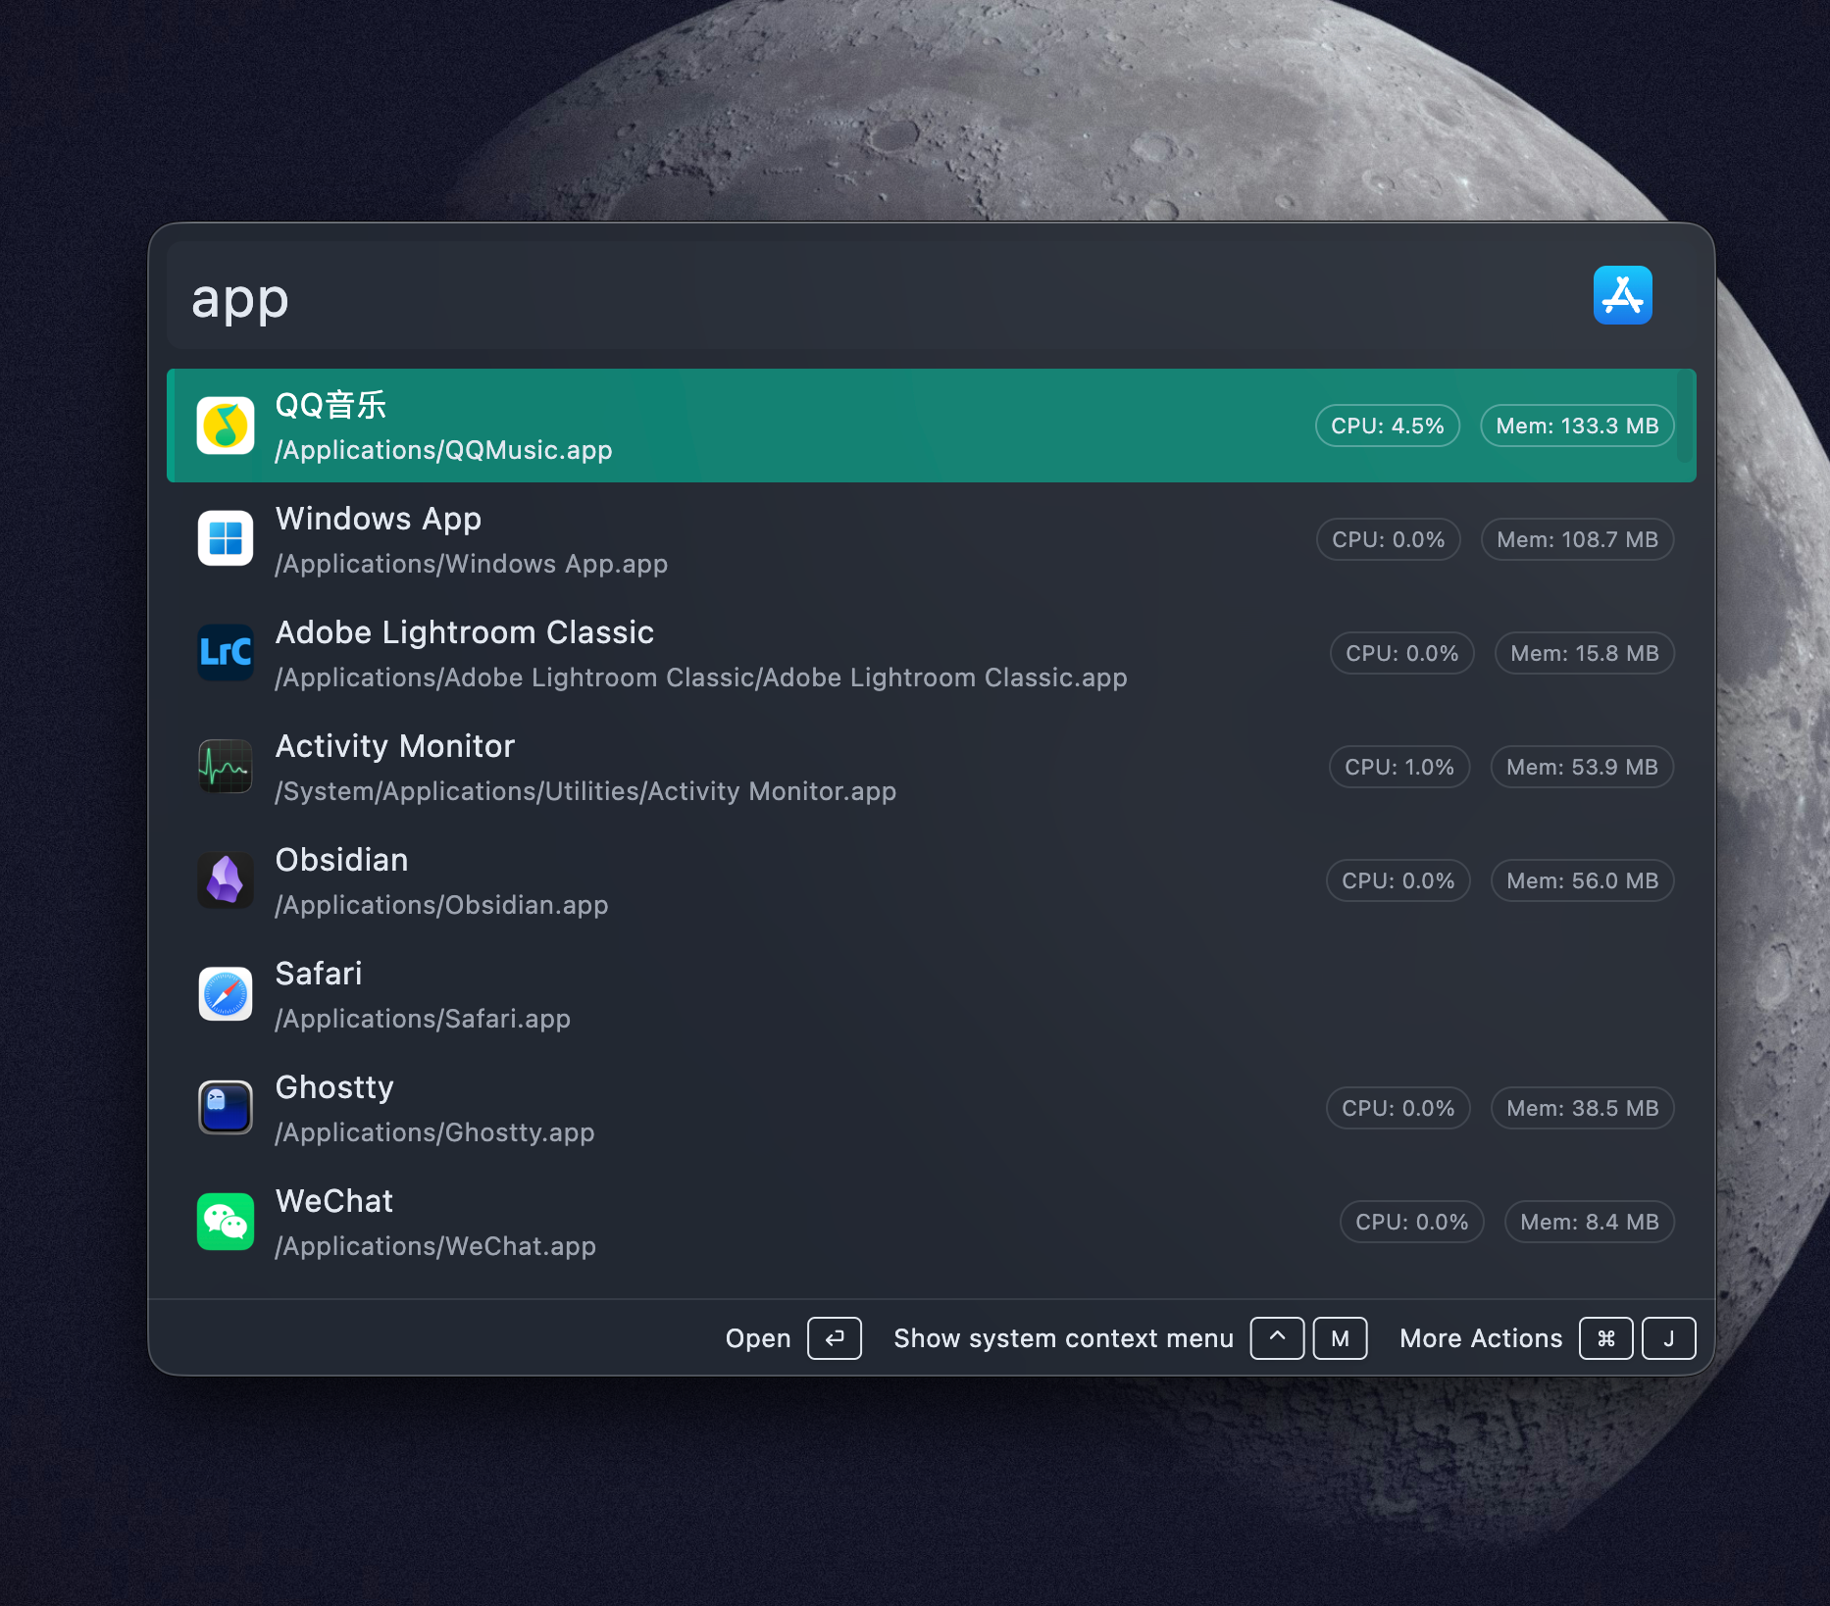Click the Activity Monitor.app utilities path
1830x1606 pixels.
pos(585,791)
